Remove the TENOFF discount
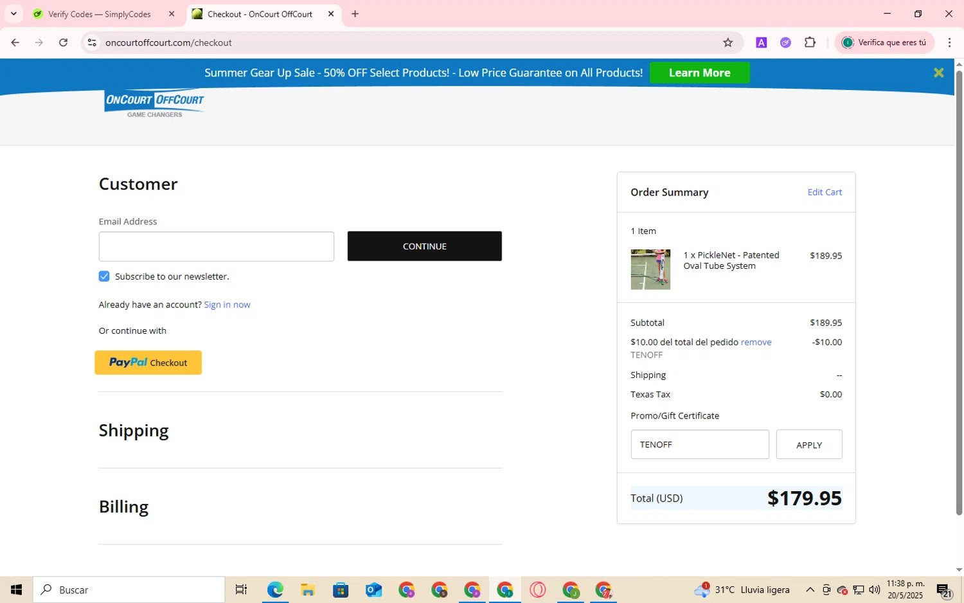The width and height of the screenshot is (964, 603). [x=756, y=342]
